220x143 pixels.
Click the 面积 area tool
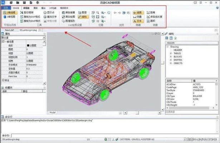click(x=151, y=21)
